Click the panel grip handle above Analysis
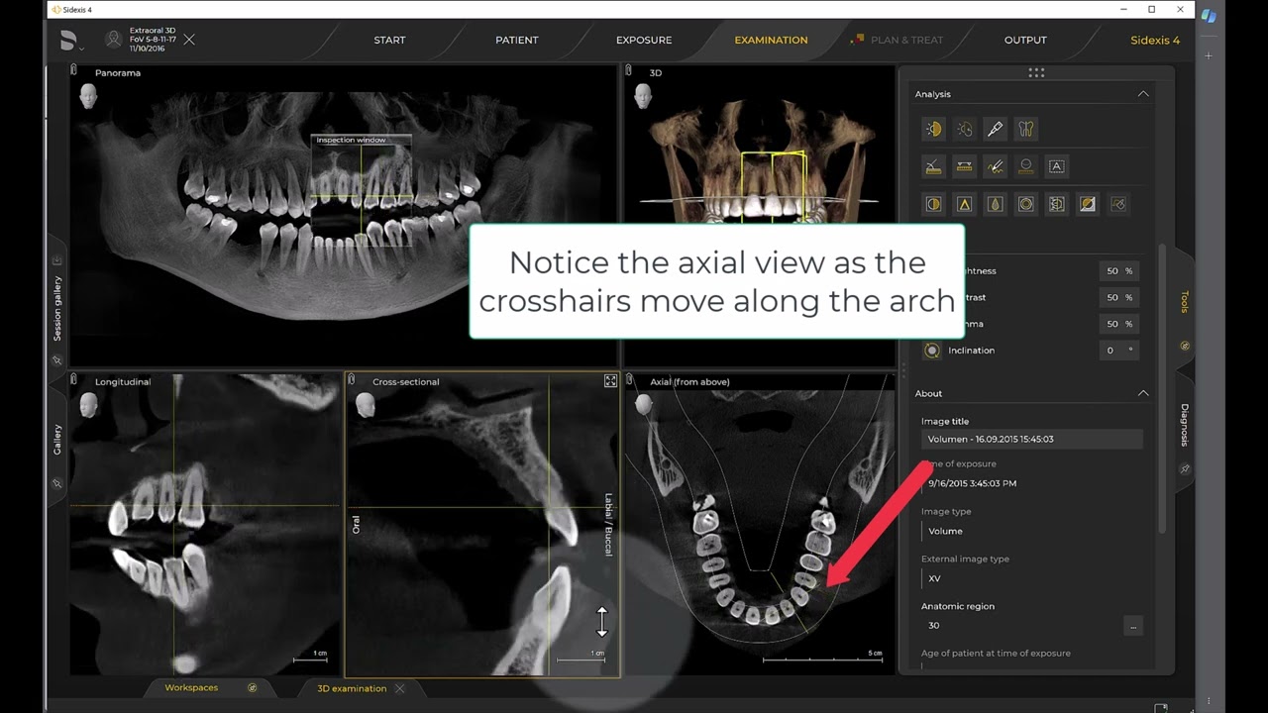Image resolution: width=1268 pixels, height=713 pixels. (x=1036, y=72)
